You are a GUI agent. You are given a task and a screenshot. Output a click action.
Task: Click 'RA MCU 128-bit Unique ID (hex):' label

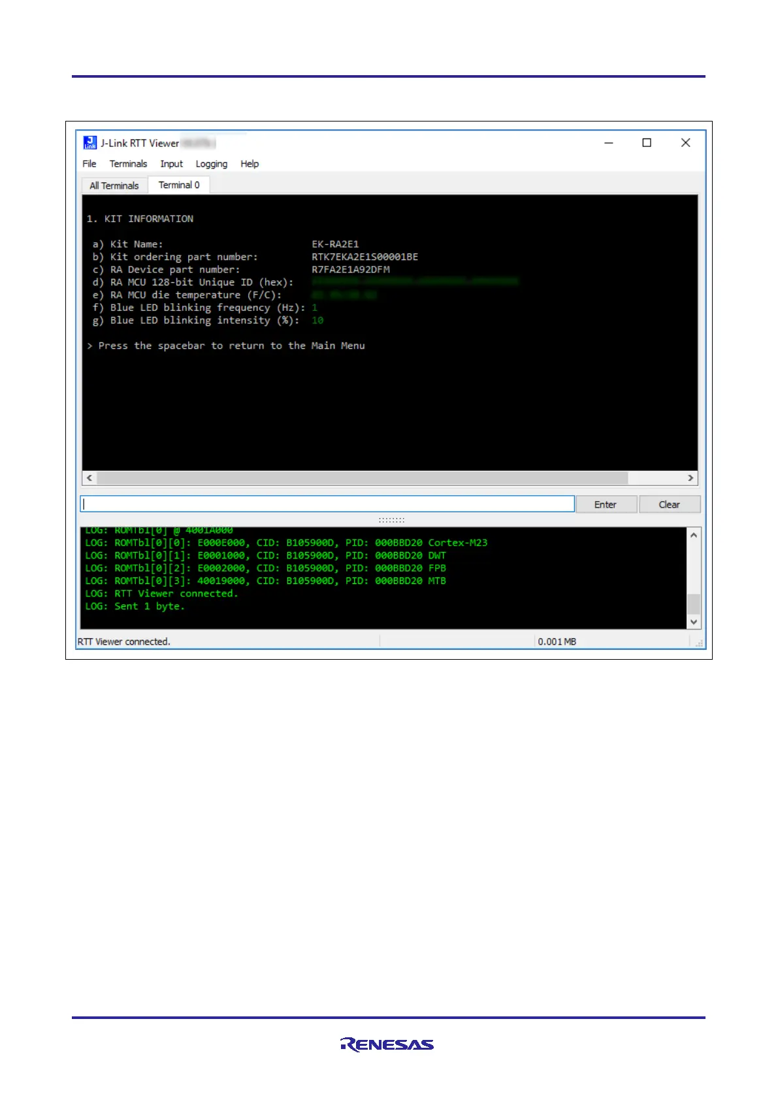tap(193, 282)
